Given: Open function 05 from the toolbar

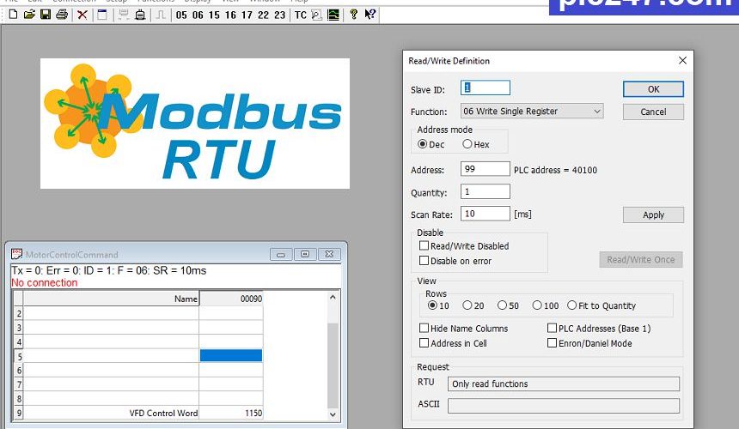Looking at the screenshot, I should (x=181, y=15).
